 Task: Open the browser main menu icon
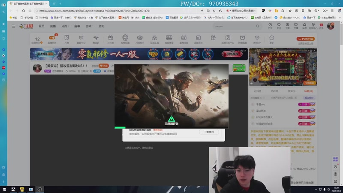pyautogui.click(x=332, y=11)
